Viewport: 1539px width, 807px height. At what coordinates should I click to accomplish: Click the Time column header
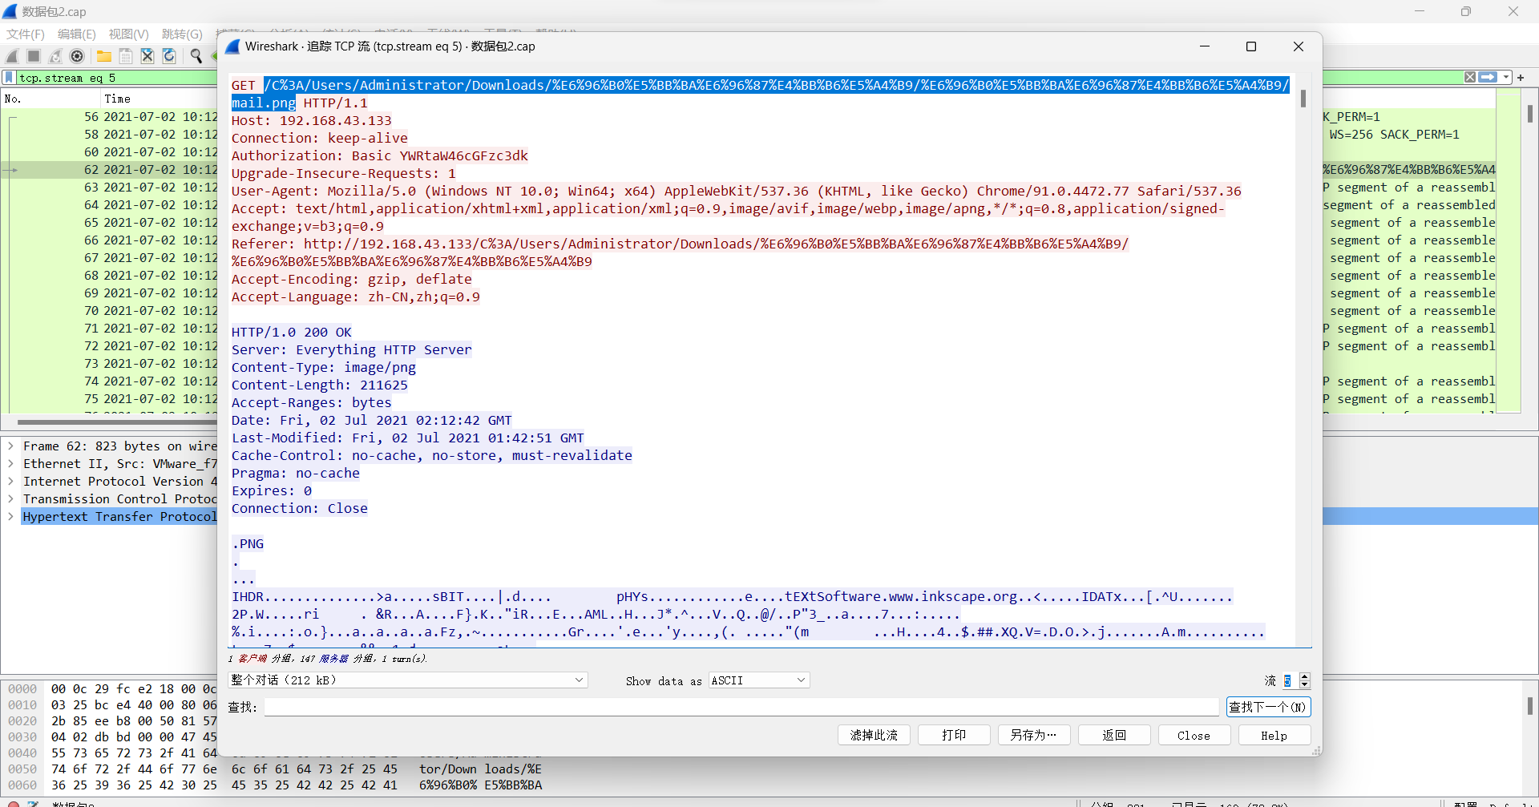160,99
